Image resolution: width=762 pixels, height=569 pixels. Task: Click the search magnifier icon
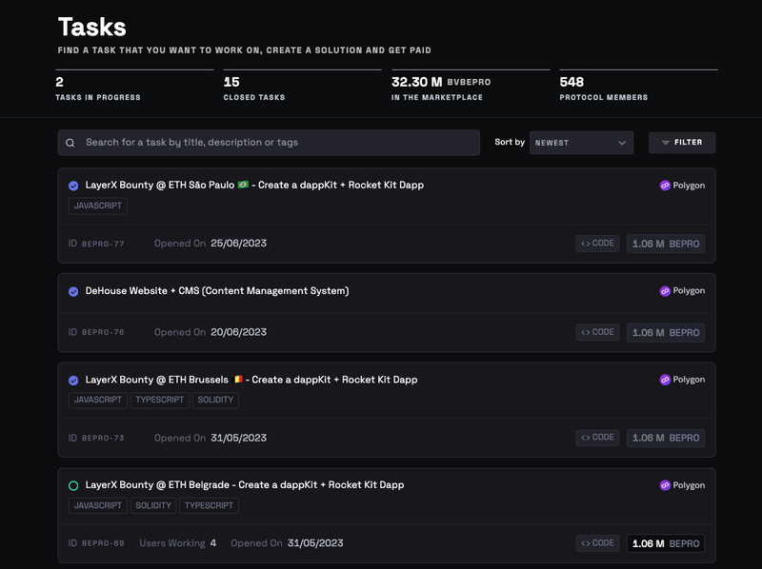click(70, 143)
